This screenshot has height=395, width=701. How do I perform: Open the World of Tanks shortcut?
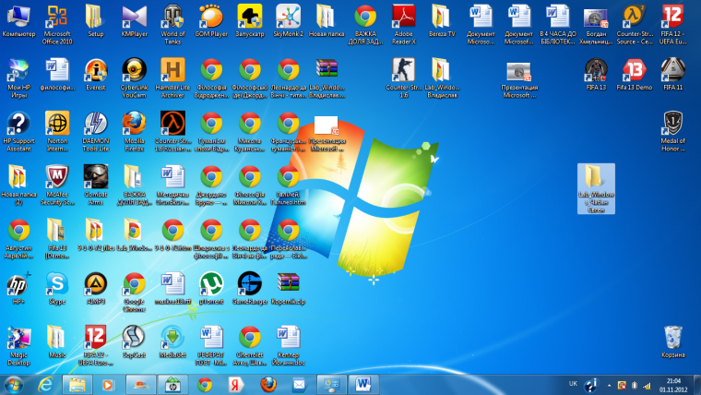172,17
